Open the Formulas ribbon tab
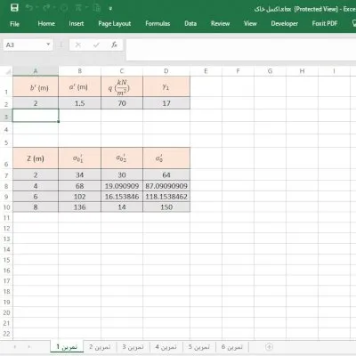The image size is (356, 356). click(158, 23)
